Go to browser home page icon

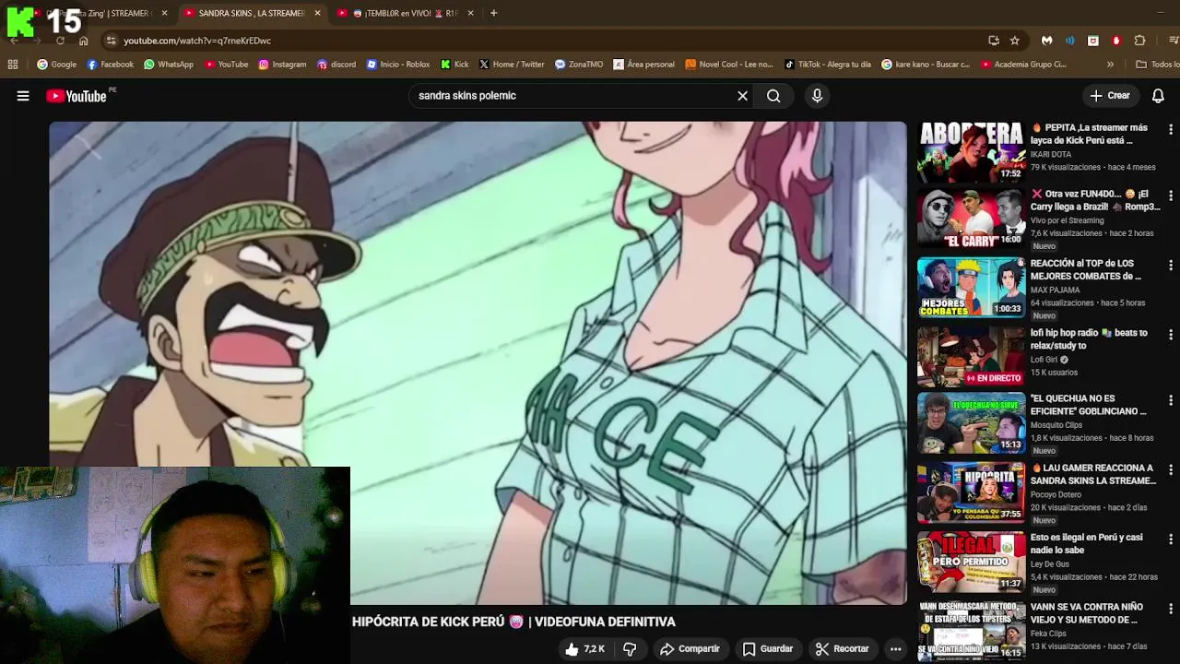[x=84, y=41]
